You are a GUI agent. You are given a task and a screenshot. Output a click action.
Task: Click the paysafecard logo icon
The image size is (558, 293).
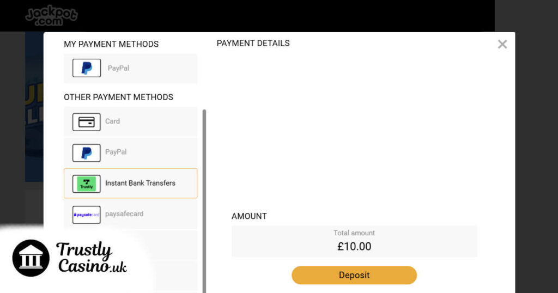coord(87,215)
